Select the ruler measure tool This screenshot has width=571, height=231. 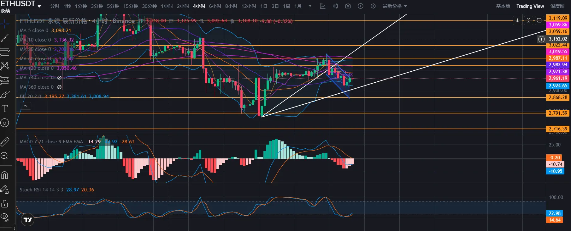pos(5,142)
